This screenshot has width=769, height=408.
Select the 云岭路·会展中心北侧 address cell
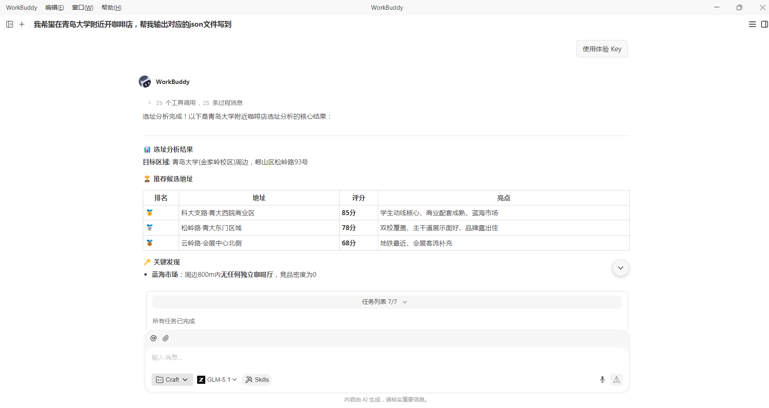coord(259,243)
